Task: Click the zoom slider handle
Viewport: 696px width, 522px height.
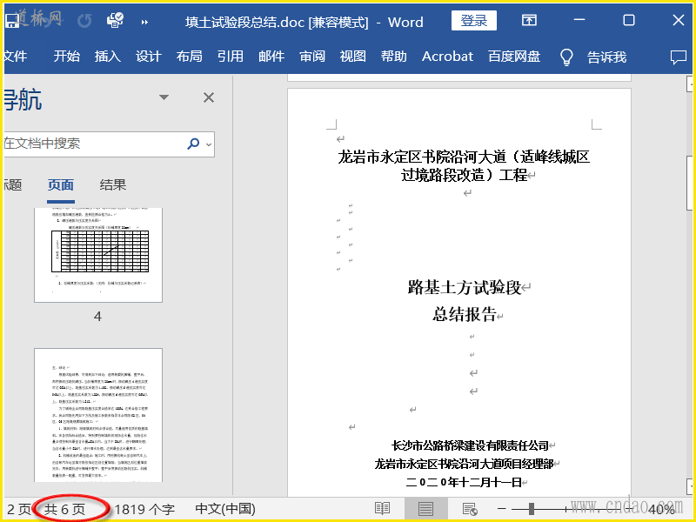Action: [x=531, y=509]
